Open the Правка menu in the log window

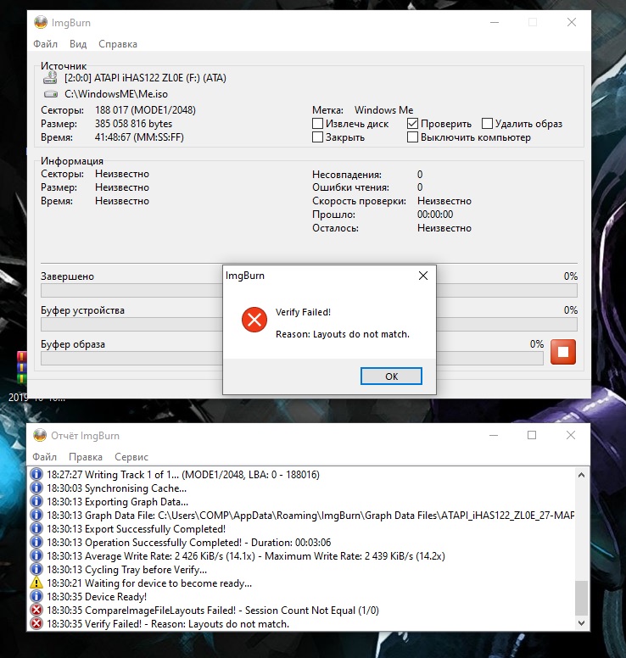pyautogui.click(x=86, y=456)
